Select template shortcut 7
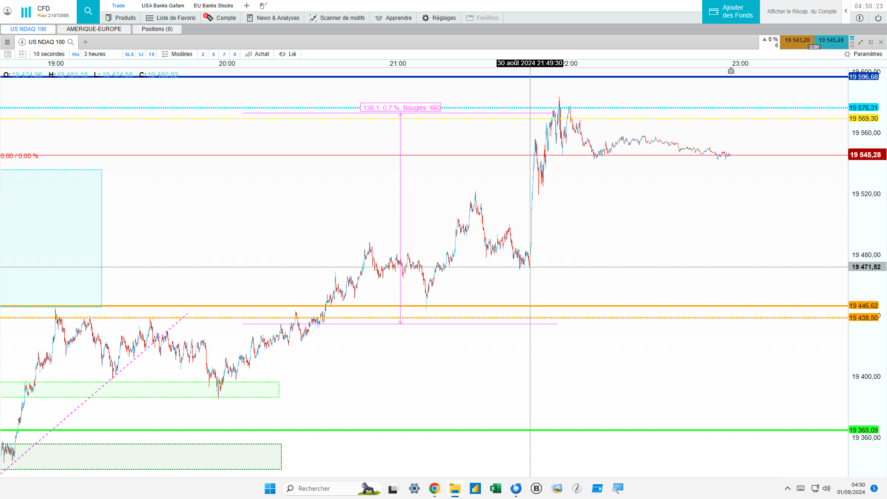887x499 pixels. click(224, 55)
